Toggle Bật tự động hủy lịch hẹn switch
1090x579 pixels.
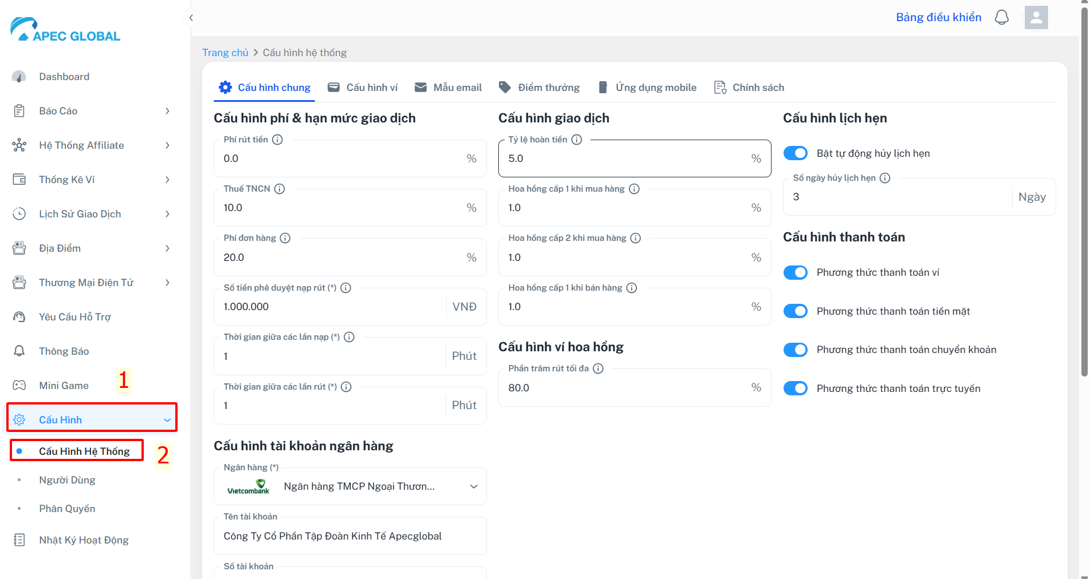pyautogui.click(x=796, y=153)
